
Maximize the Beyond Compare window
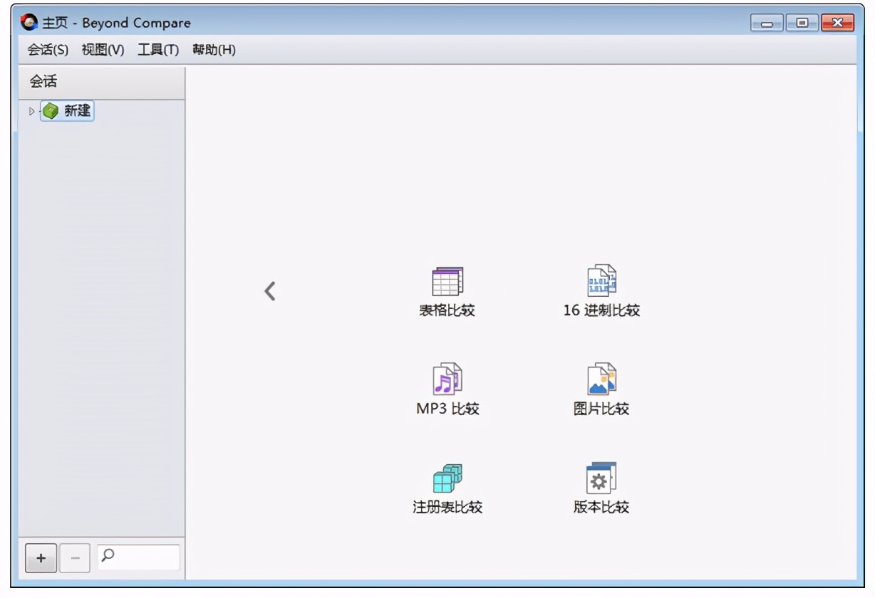pyautogui.click(x=802, y=23)
